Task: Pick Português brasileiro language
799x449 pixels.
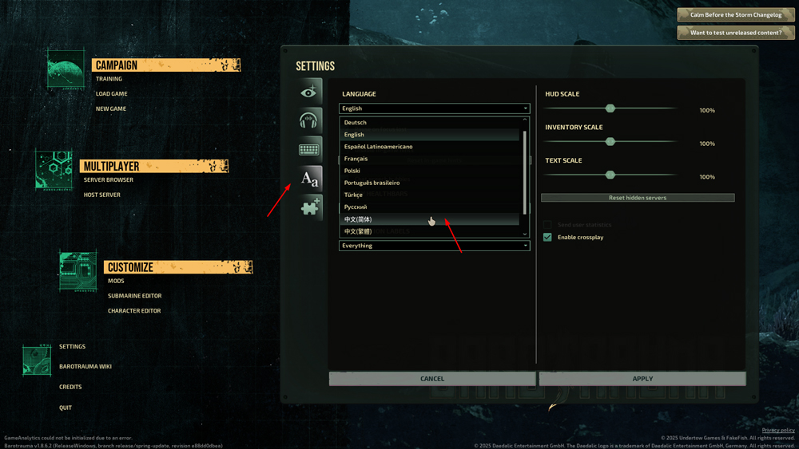Action: (x=430, y=183)
